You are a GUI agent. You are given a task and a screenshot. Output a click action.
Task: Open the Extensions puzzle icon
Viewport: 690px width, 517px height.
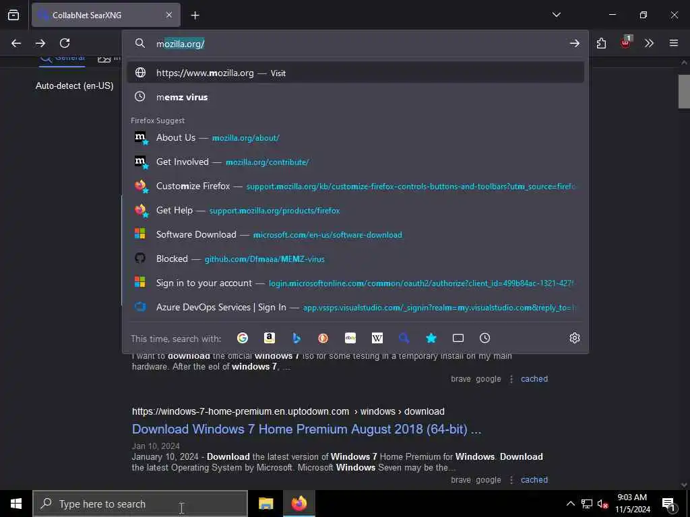tap(601, 43)
